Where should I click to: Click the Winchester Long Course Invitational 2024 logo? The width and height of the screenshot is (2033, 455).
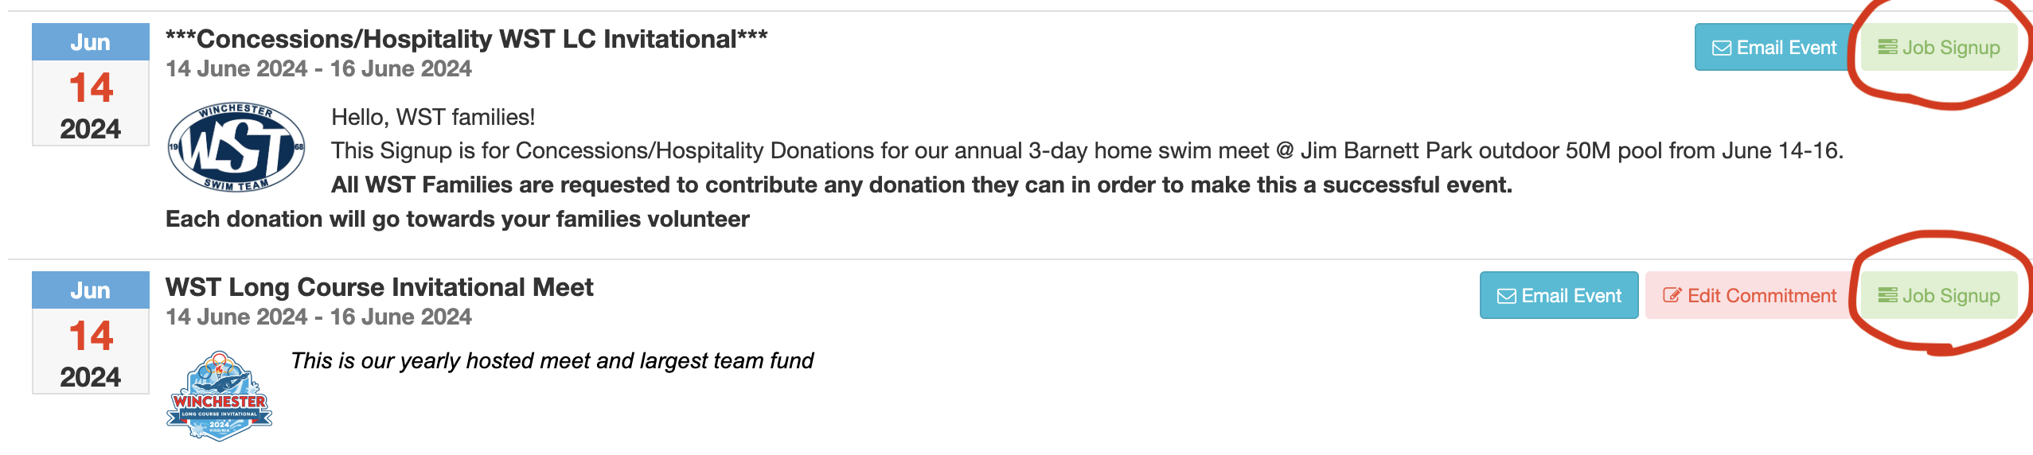(x=220, y=396)
